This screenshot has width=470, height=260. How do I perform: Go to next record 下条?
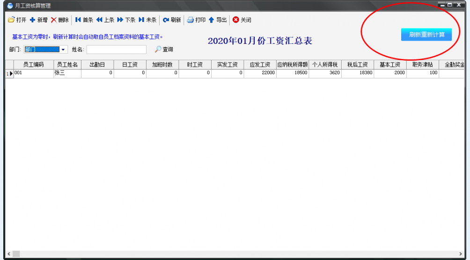pyautogui.click(x=126, y=20)
